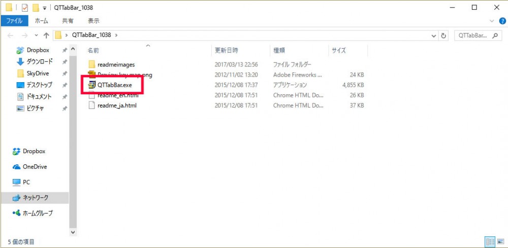
Task: Open ドキュメント in quick access
Action: pos(39,97)
